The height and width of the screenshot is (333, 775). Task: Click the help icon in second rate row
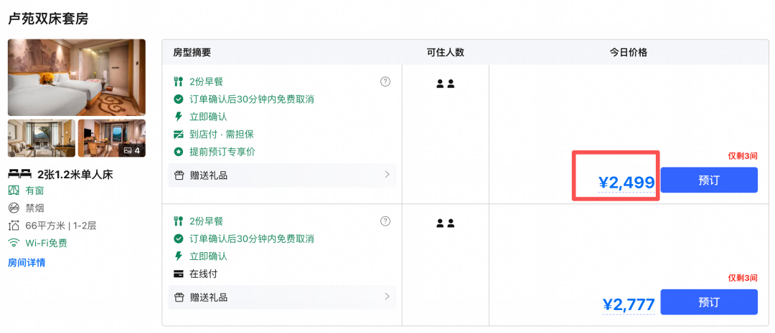385,221
